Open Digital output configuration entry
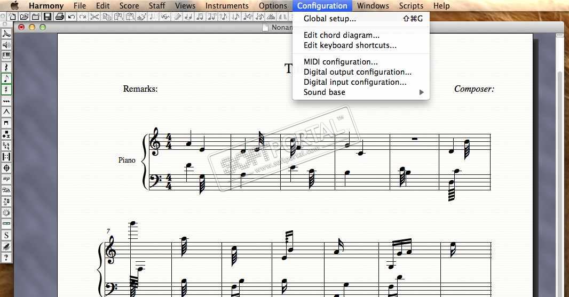This screenshot has height=297, width=569. click(x=361, y=72)
